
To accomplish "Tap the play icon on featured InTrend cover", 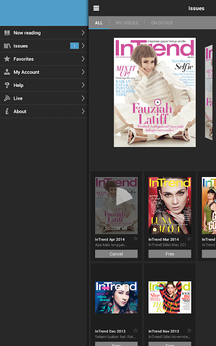I will (157, 102).
